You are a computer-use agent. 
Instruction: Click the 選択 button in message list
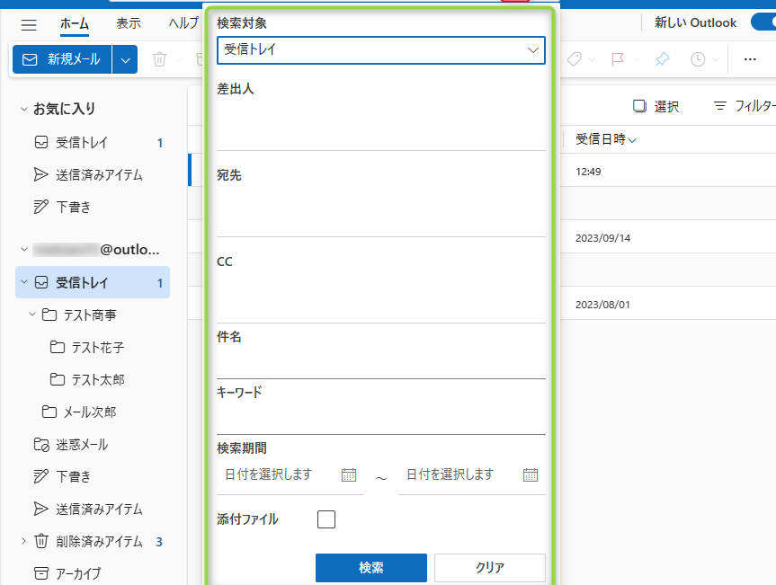[x=656, y=106]
